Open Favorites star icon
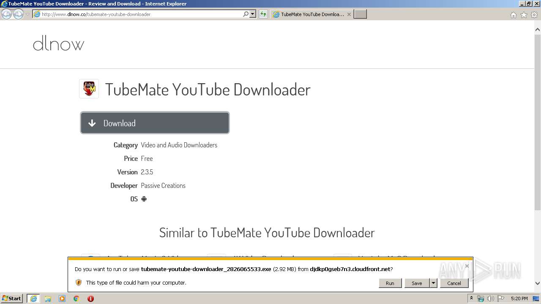Viewport: 541px width, 304px height. pos(524,15)
